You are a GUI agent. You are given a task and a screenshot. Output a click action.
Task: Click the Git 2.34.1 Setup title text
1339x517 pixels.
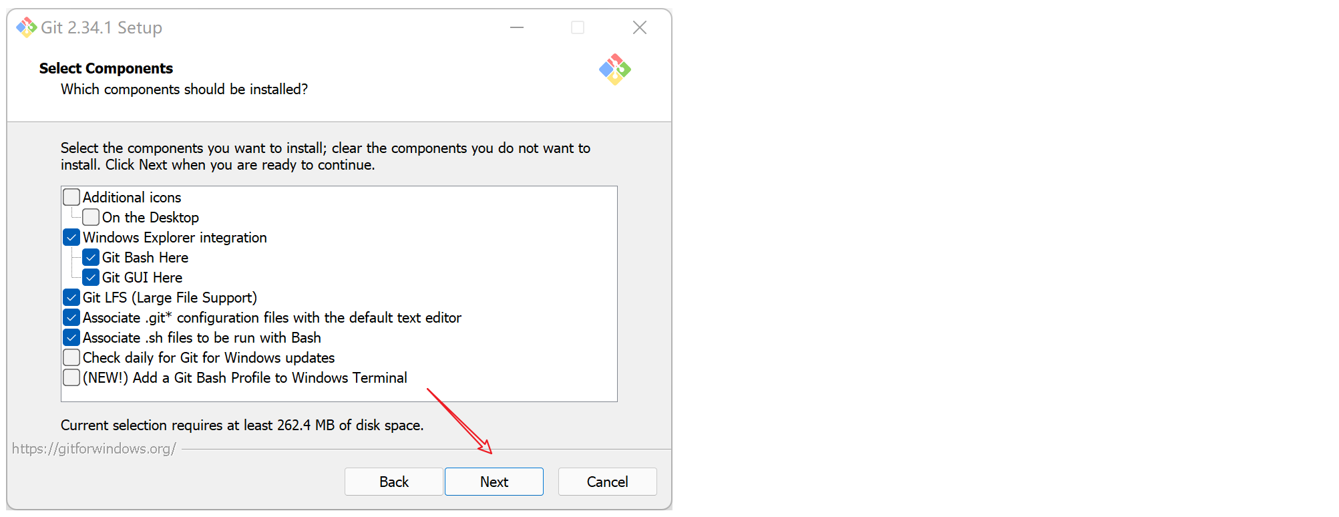102,27
